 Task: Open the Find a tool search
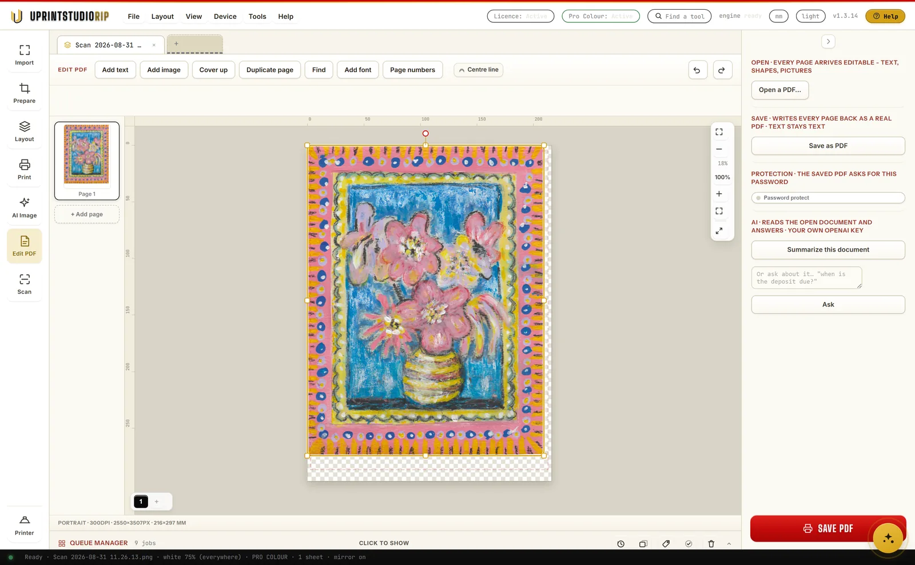coord(679,17)
